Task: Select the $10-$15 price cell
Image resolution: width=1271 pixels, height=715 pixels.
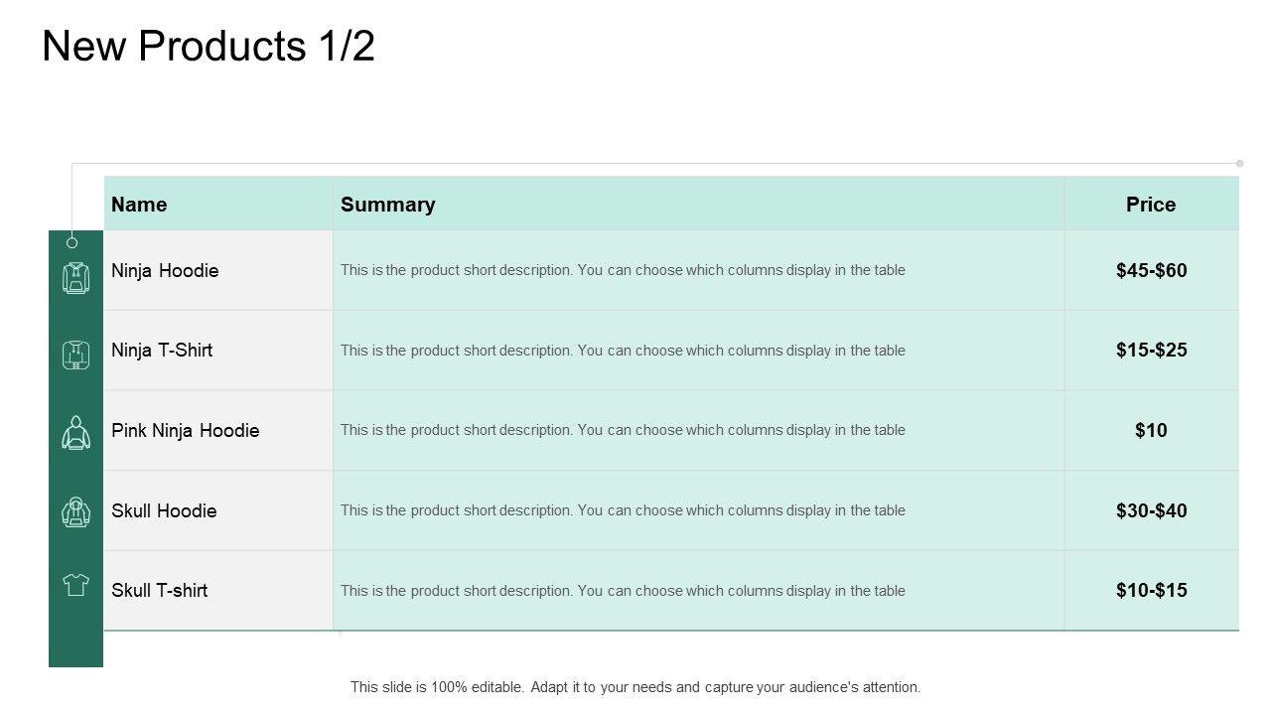Action: (1151, 590)
